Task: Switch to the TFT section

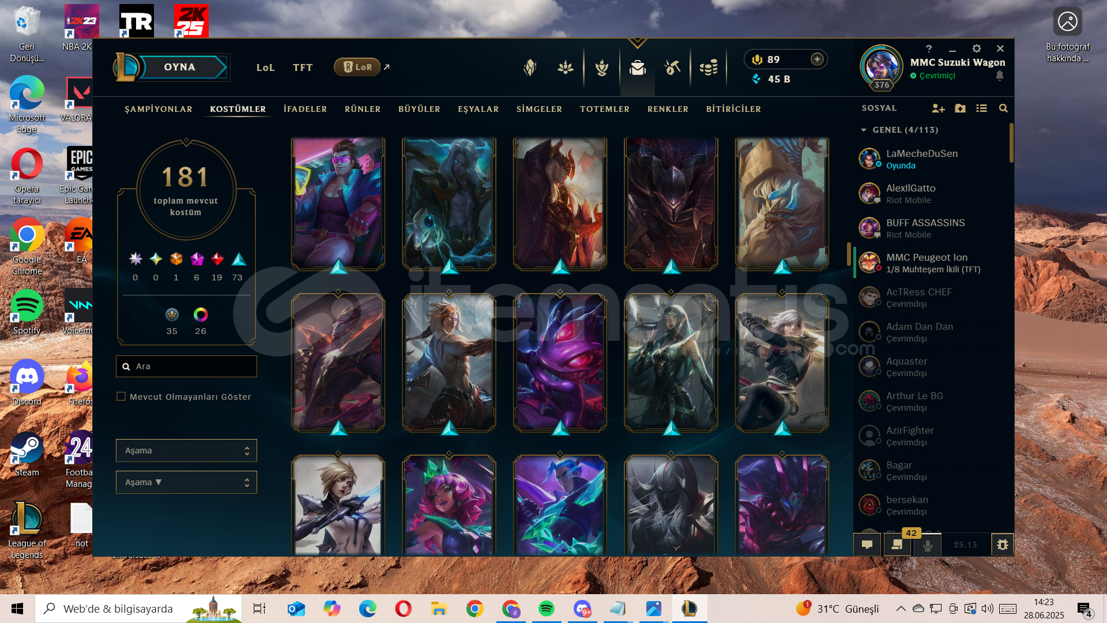Action: pyautogui.click(x=302, y=67)
